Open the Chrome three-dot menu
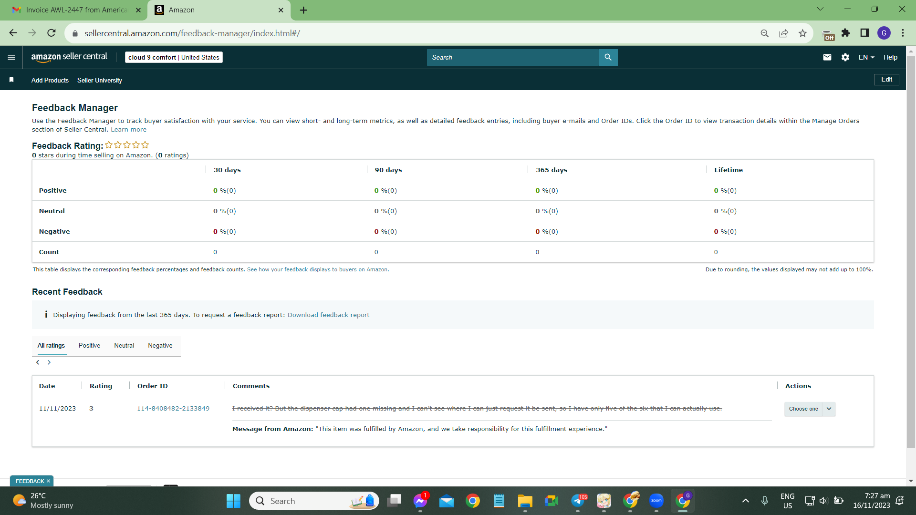The width and height of the screenshot is (916, 515). pos(903,33)
